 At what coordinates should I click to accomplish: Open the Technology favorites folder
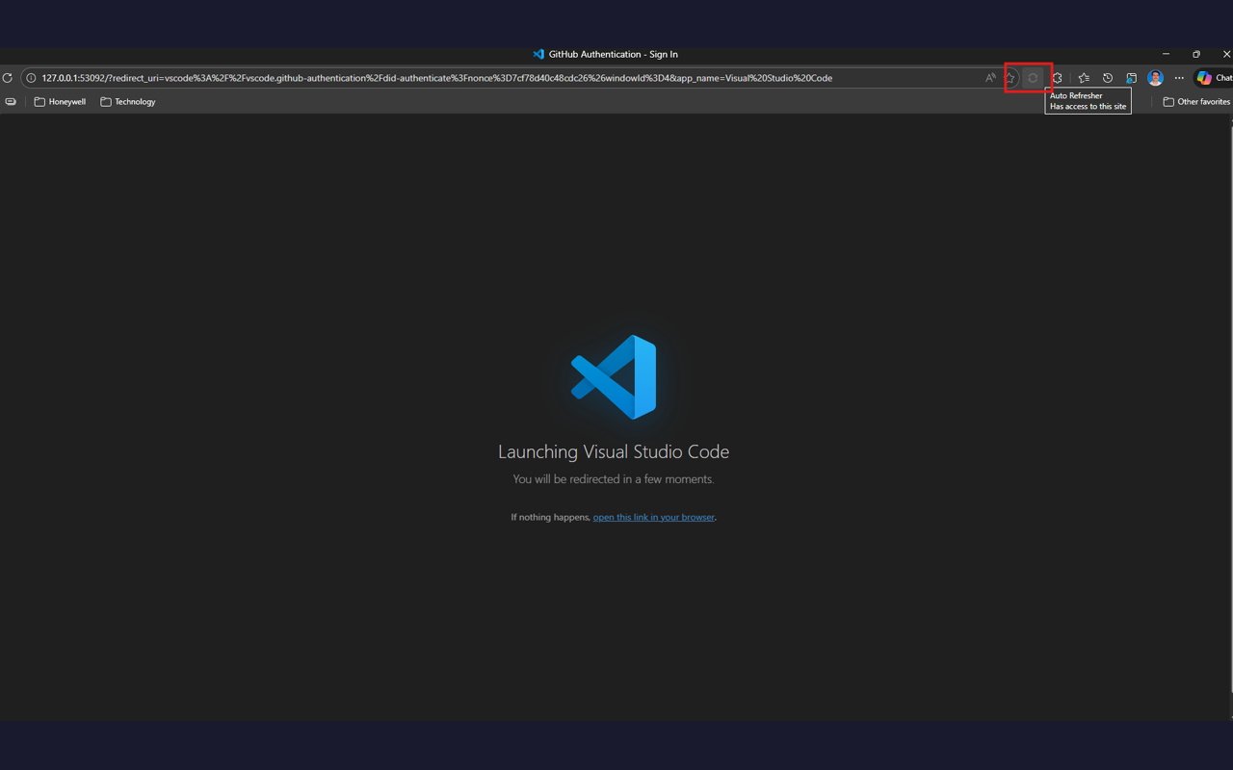[128, 102]
